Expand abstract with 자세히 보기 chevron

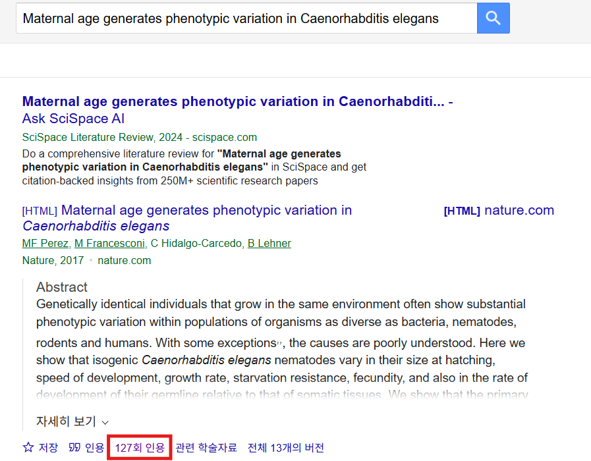(105, 422)
